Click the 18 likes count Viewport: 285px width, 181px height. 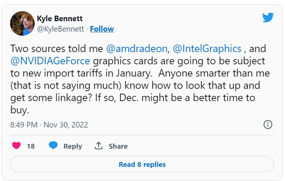point(31,146)
